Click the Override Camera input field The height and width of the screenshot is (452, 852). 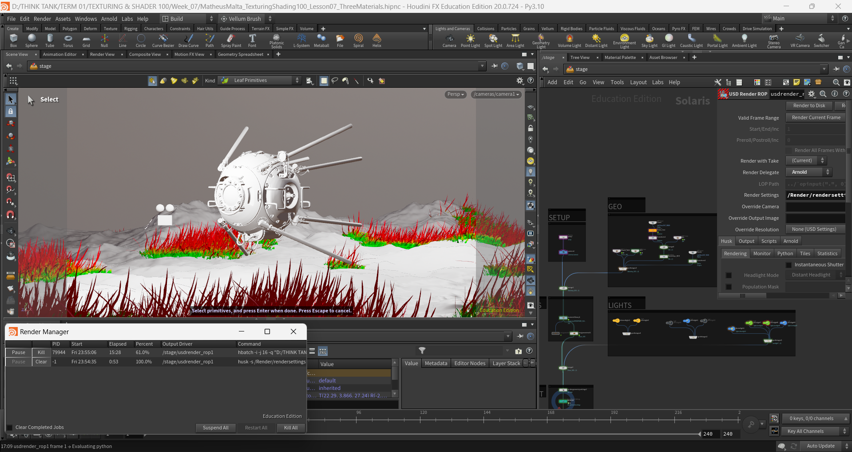pyautogui.click(x=816, y=207)
